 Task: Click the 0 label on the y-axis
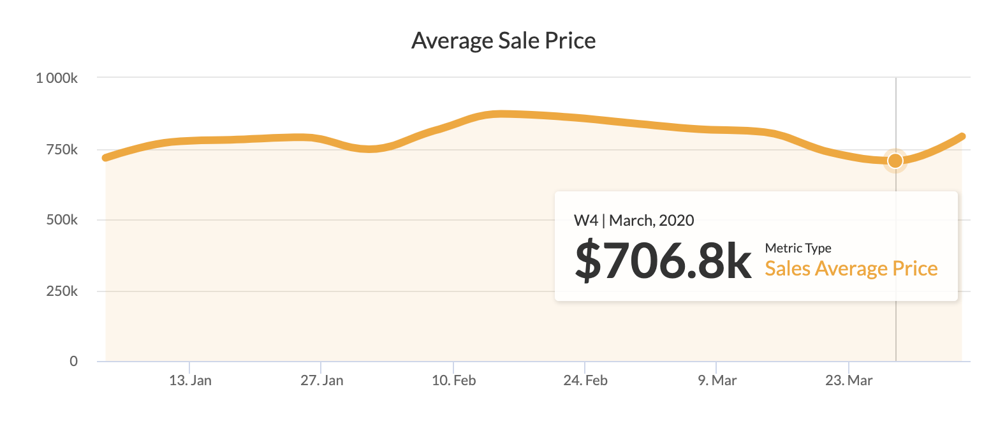(73, 362)
